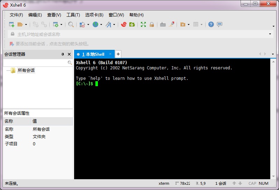Click the 值 column header
Screen dimensions: 279x190
click(52, 121)
